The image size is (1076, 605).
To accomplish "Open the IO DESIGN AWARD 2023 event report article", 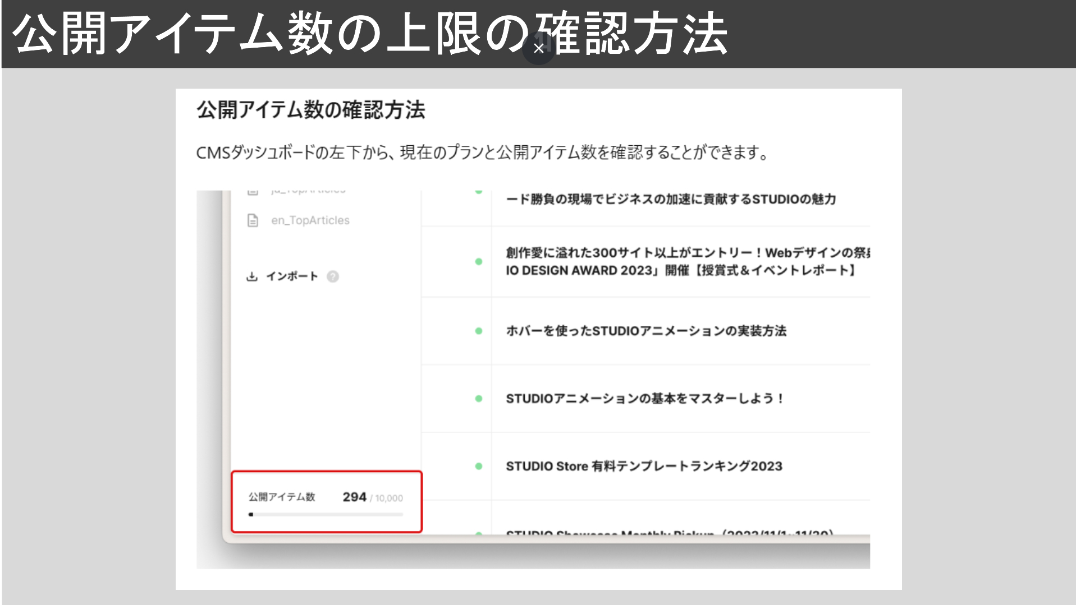I will coord(688,261).
